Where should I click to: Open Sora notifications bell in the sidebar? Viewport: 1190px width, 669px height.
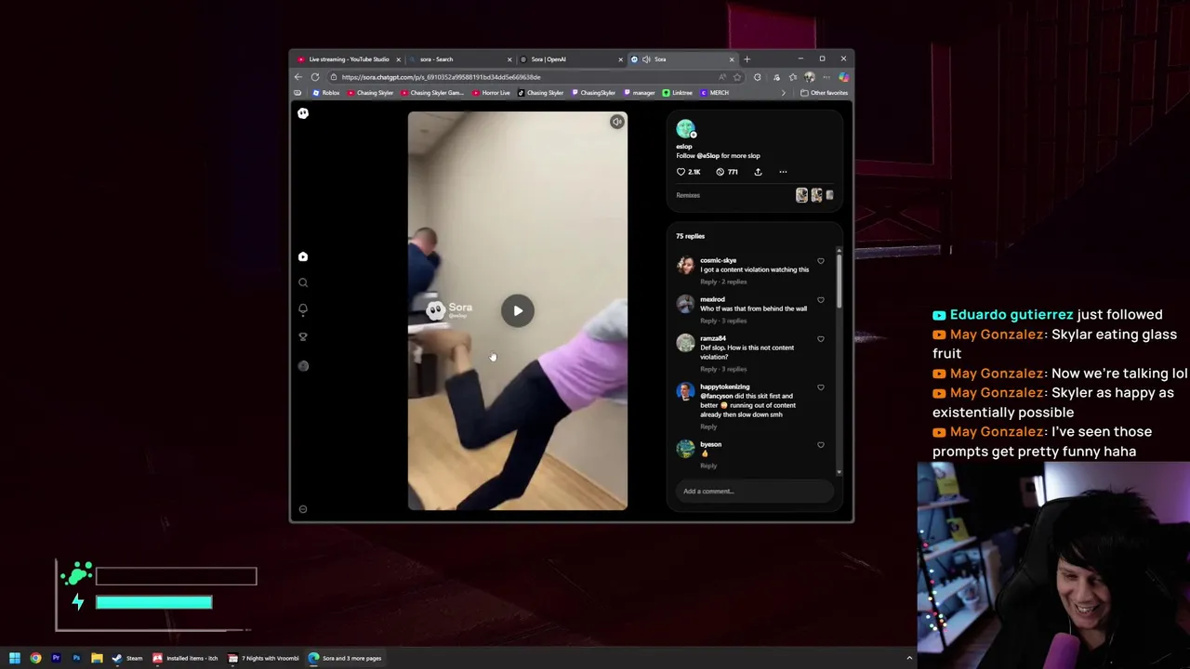302,309
